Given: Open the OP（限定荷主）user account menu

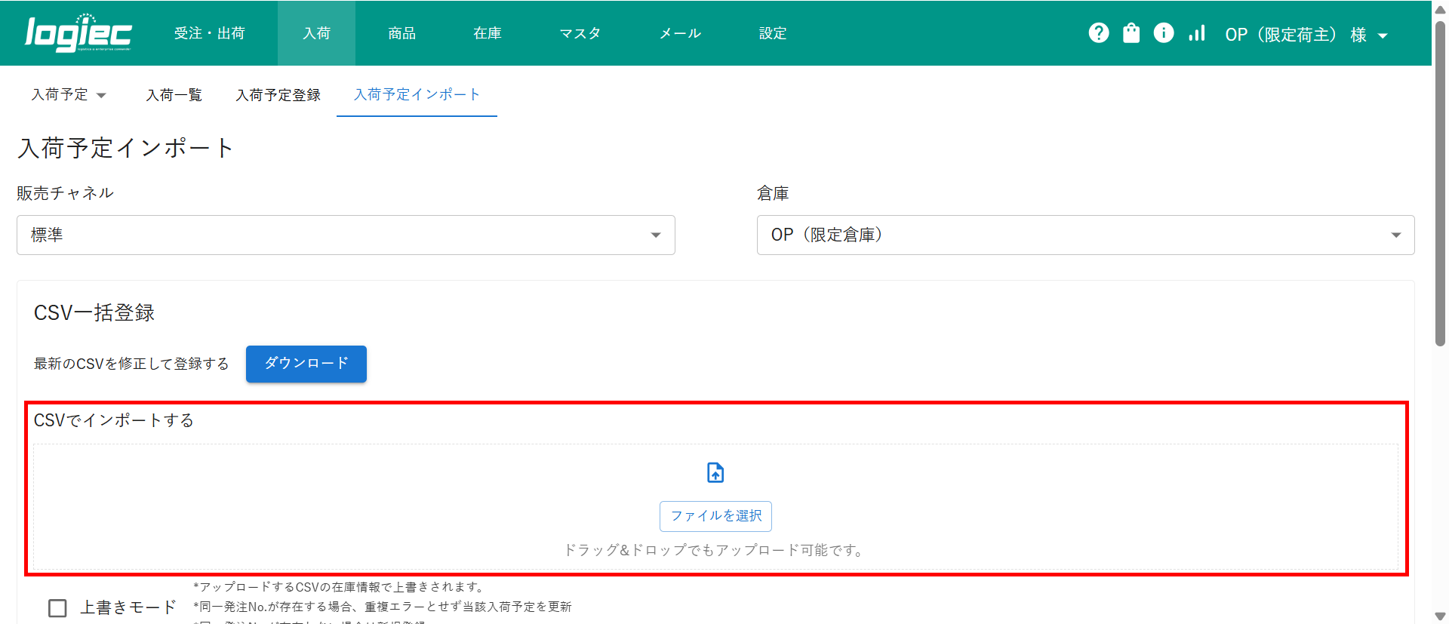Looking at the screenshot, I should tap(1306, 35).
